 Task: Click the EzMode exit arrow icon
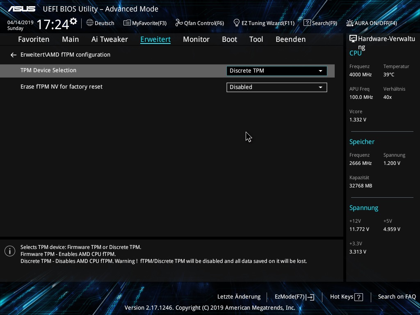tap(310, 297)
